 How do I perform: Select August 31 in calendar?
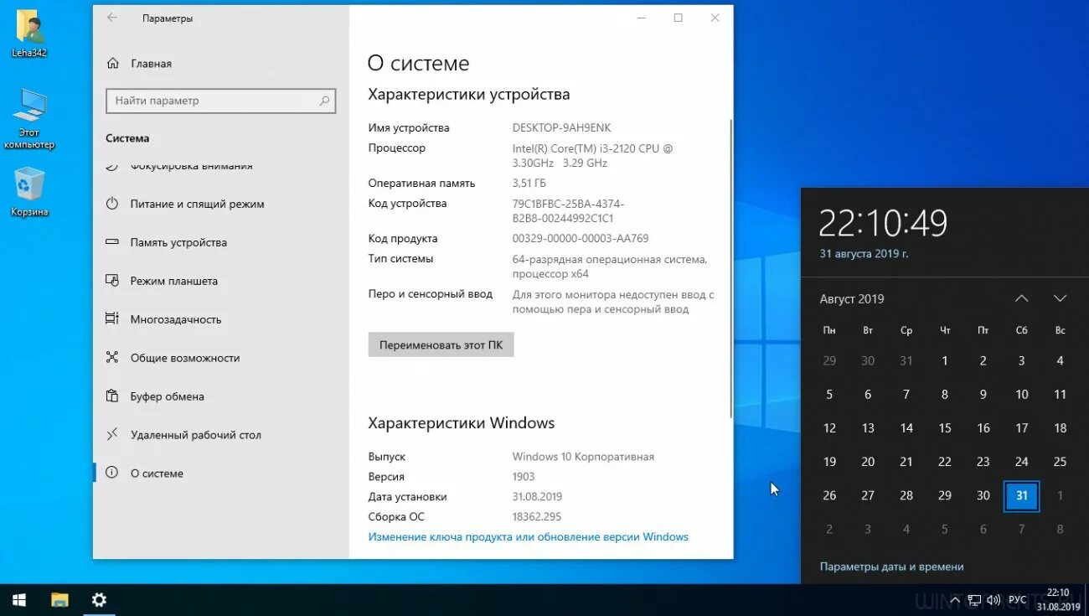(1022, 495)
